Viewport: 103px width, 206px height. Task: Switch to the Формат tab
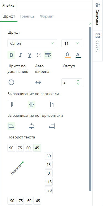coord(47,16)
